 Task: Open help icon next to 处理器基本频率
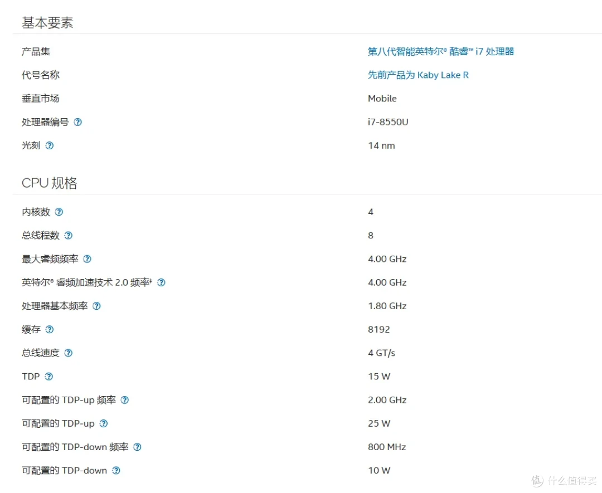point(96,306)
